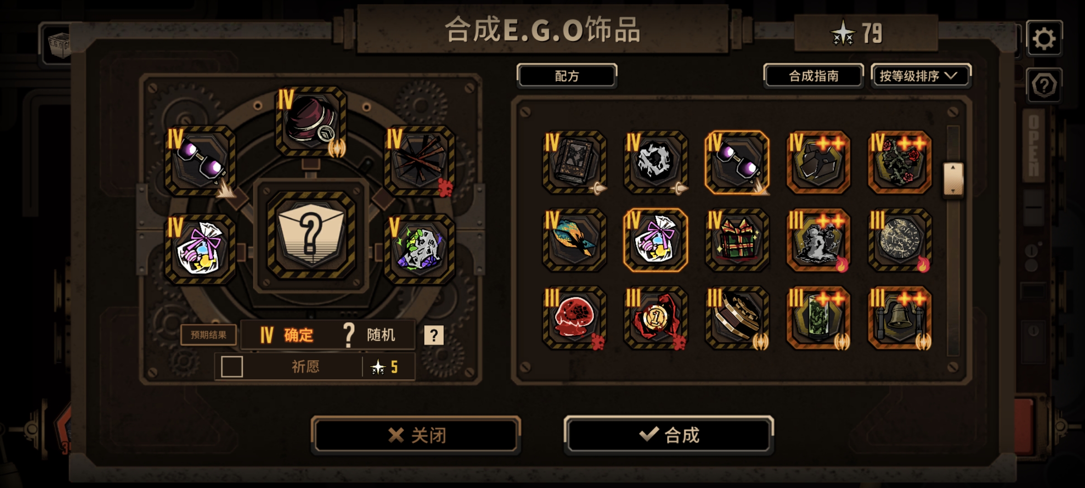
Task: Select the red brain gift in inventory
Action: point(574,318)
